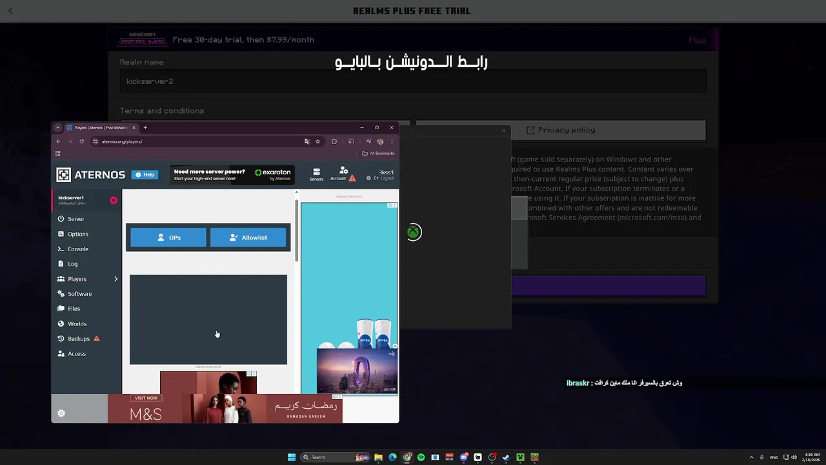Open the Chrome three-dot menu
This screenshot has height=465, width=826.
391,141
